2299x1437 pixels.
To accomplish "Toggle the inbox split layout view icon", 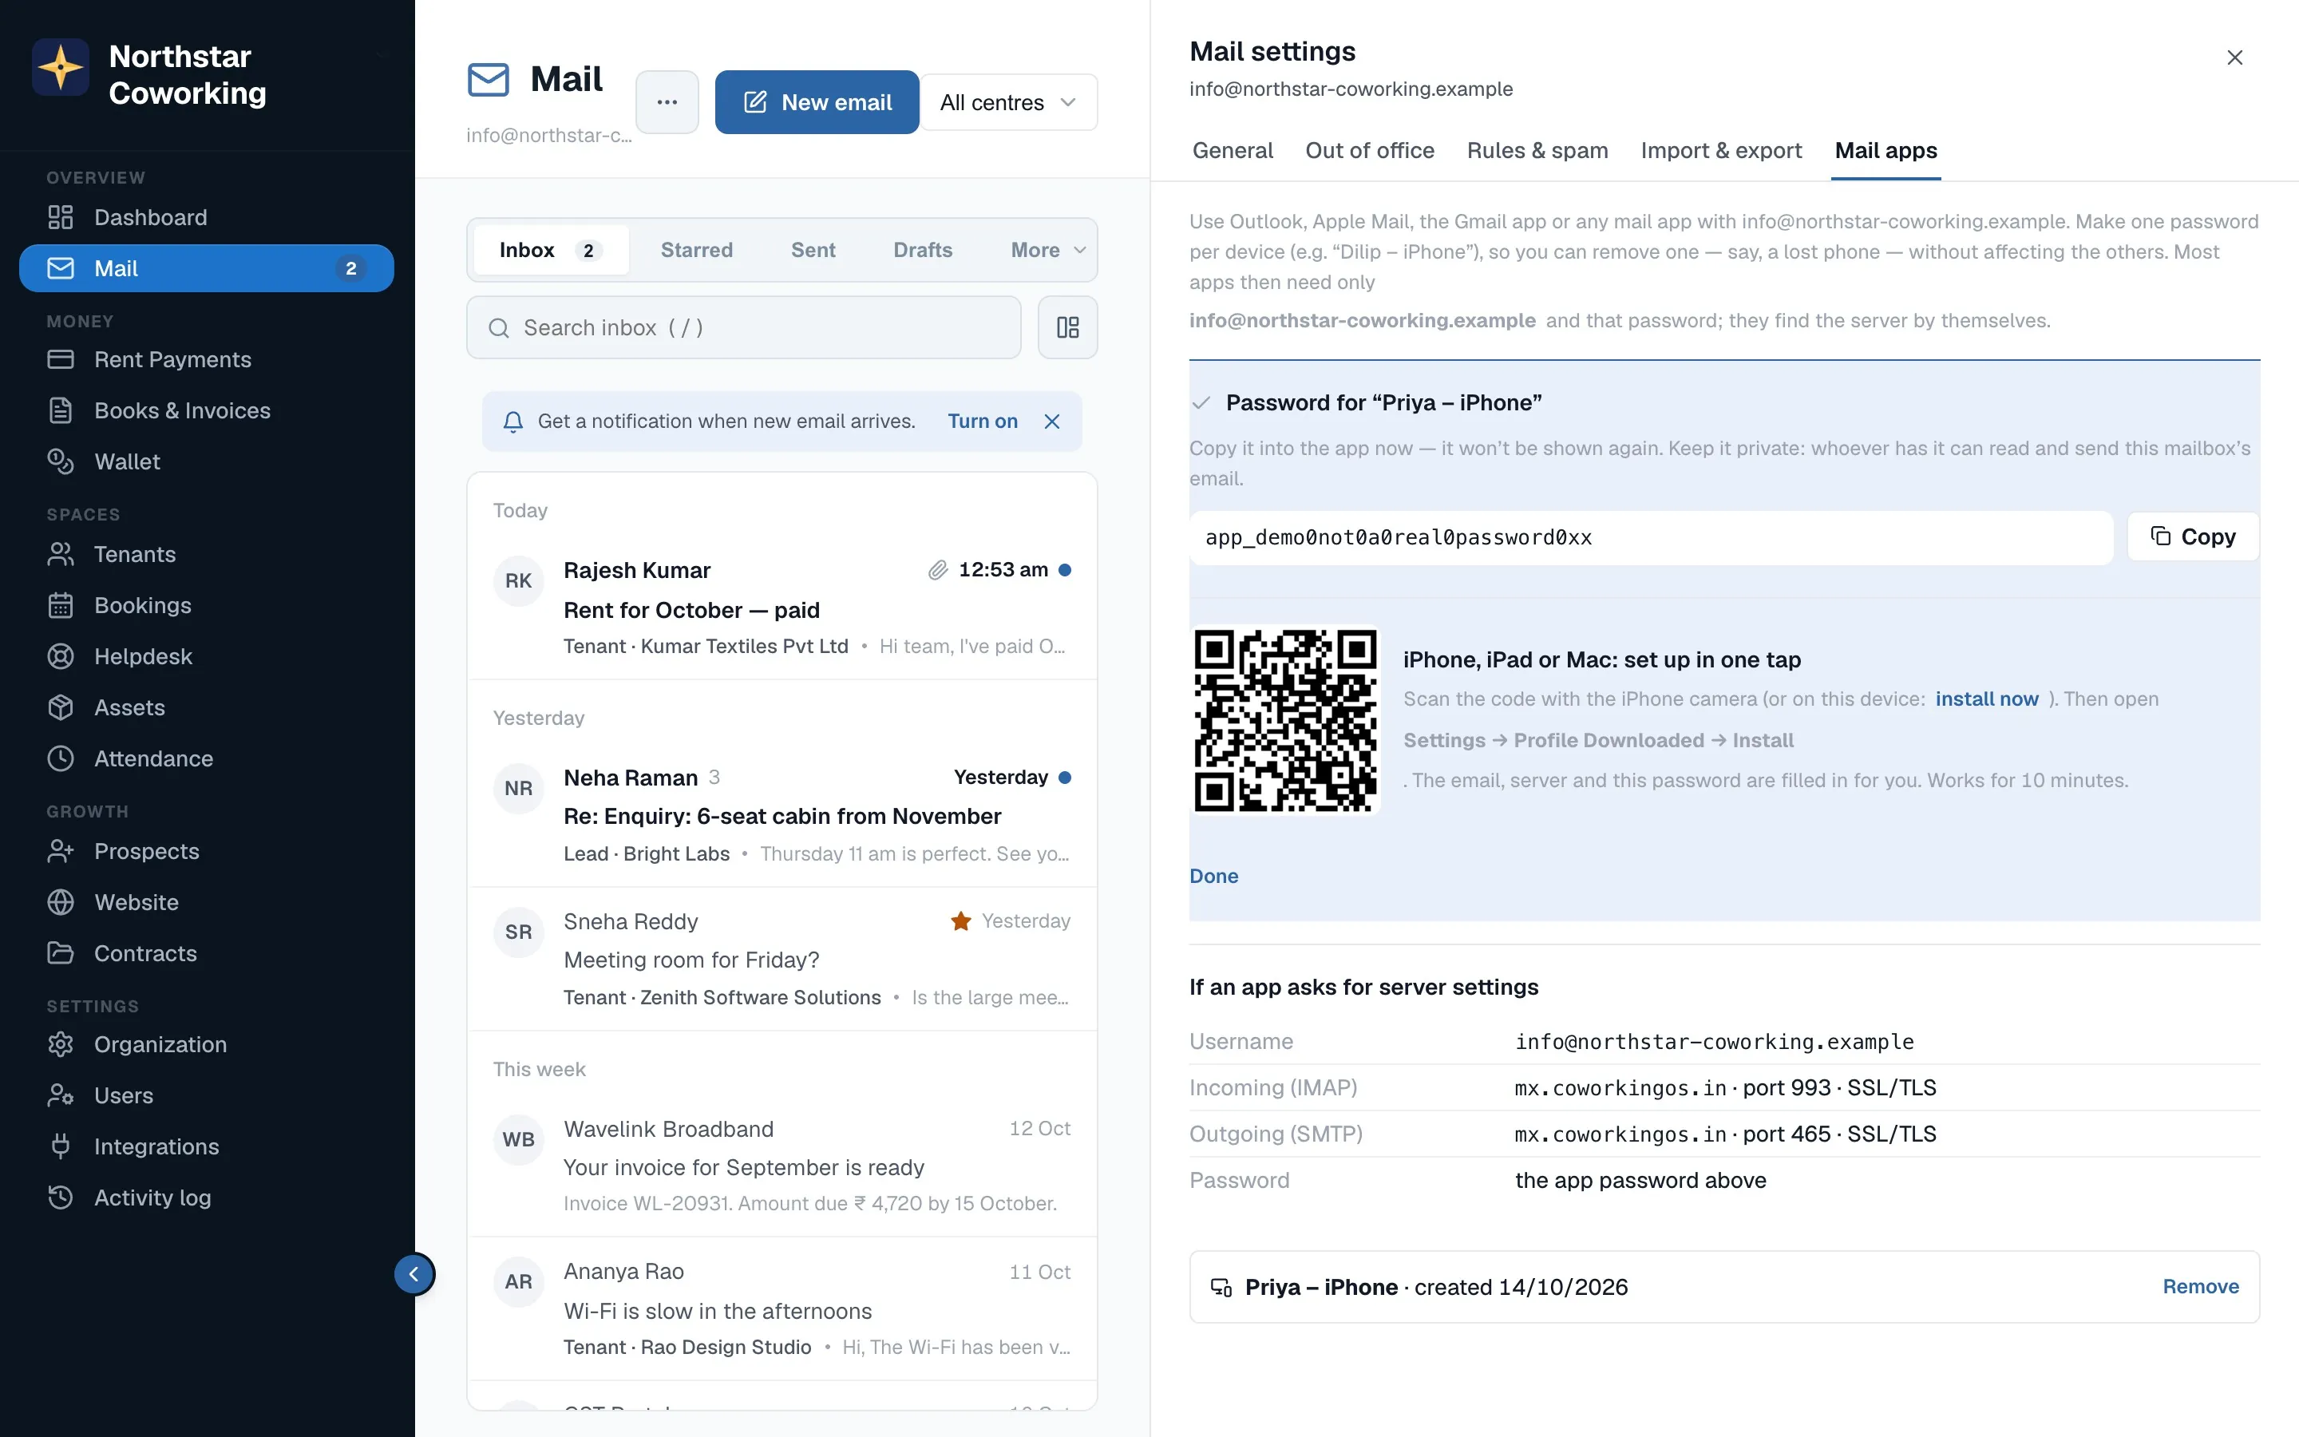I will click(1068, 328).
